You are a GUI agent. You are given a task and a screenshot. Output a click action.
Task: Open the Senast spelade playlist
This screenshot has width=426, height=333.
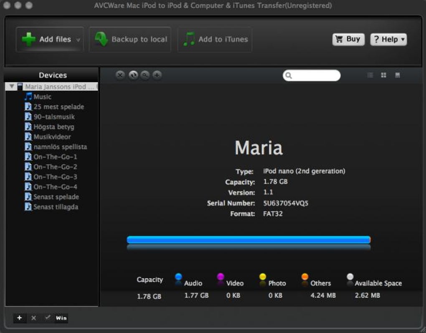click(56, 197)
